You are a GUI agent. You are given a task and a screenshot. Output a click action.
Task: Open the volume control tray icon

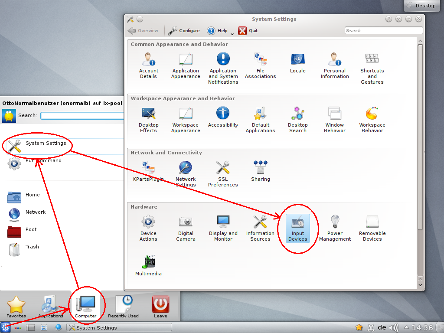[394, 328]
